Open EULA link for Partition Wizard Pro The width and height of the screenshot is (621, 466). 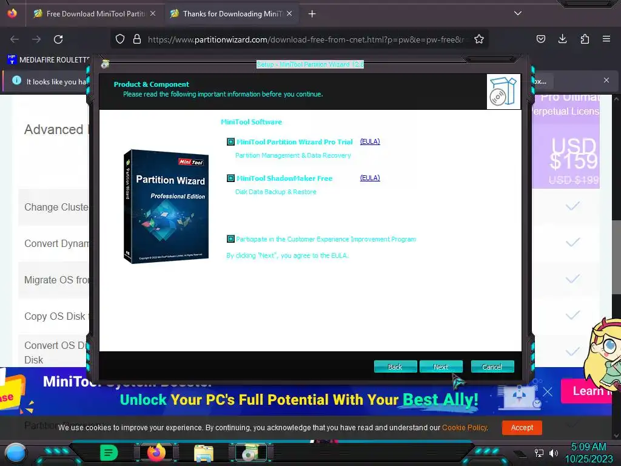click(x=370, y=141)
